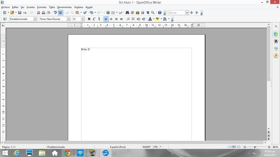280x157 pixels.
Task: Click the Insert hyperlink globe icon
Action: point(108,13)
